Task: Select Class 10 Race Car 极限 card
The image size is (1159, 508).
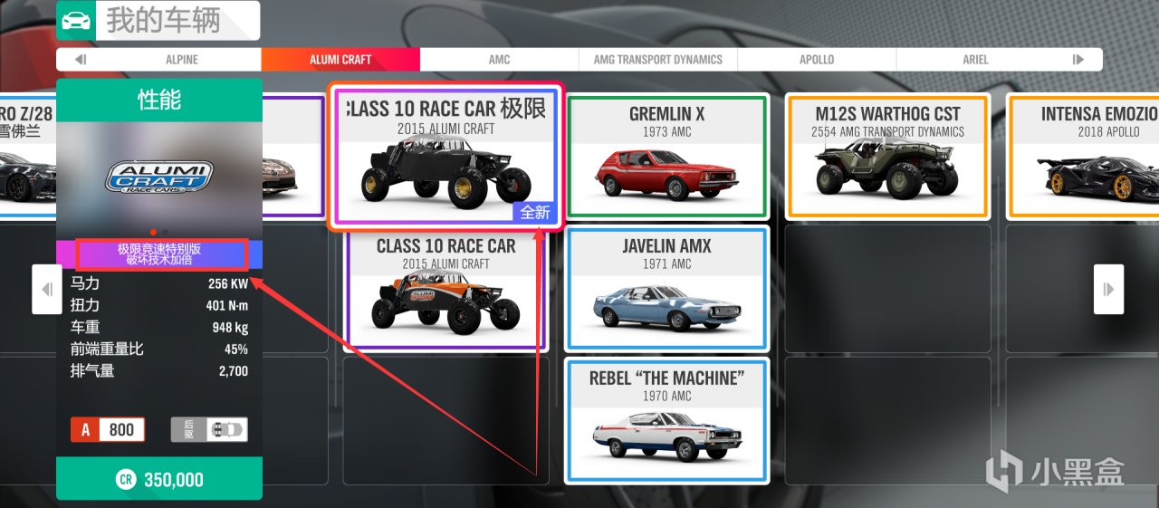Action: [x=446, y=158]
